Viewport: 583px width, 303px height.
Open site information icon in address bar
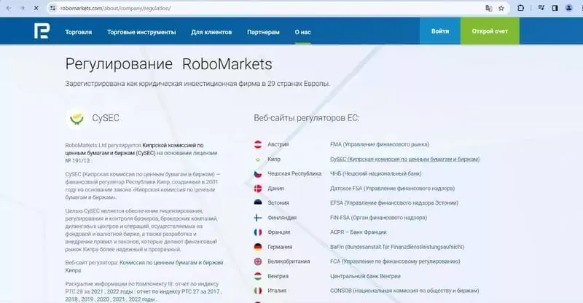[x=52, y=8]
